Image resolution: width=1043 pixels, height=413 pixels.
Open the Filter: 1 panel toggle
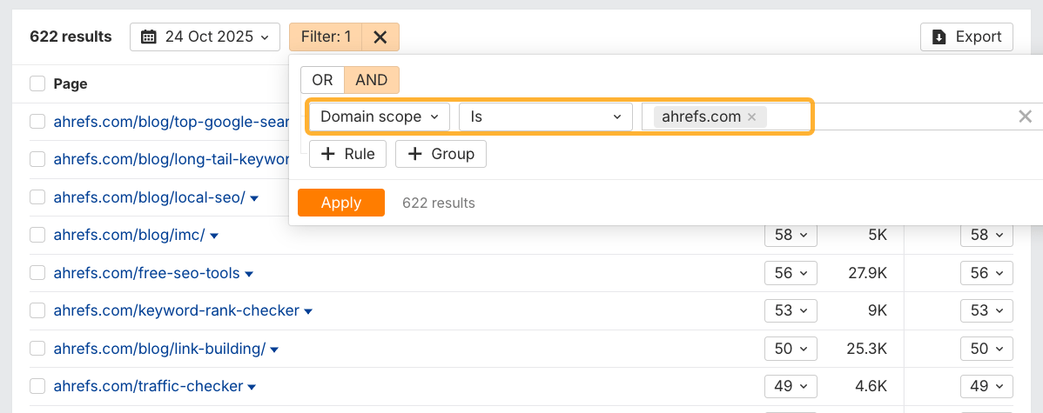point(326,37)
